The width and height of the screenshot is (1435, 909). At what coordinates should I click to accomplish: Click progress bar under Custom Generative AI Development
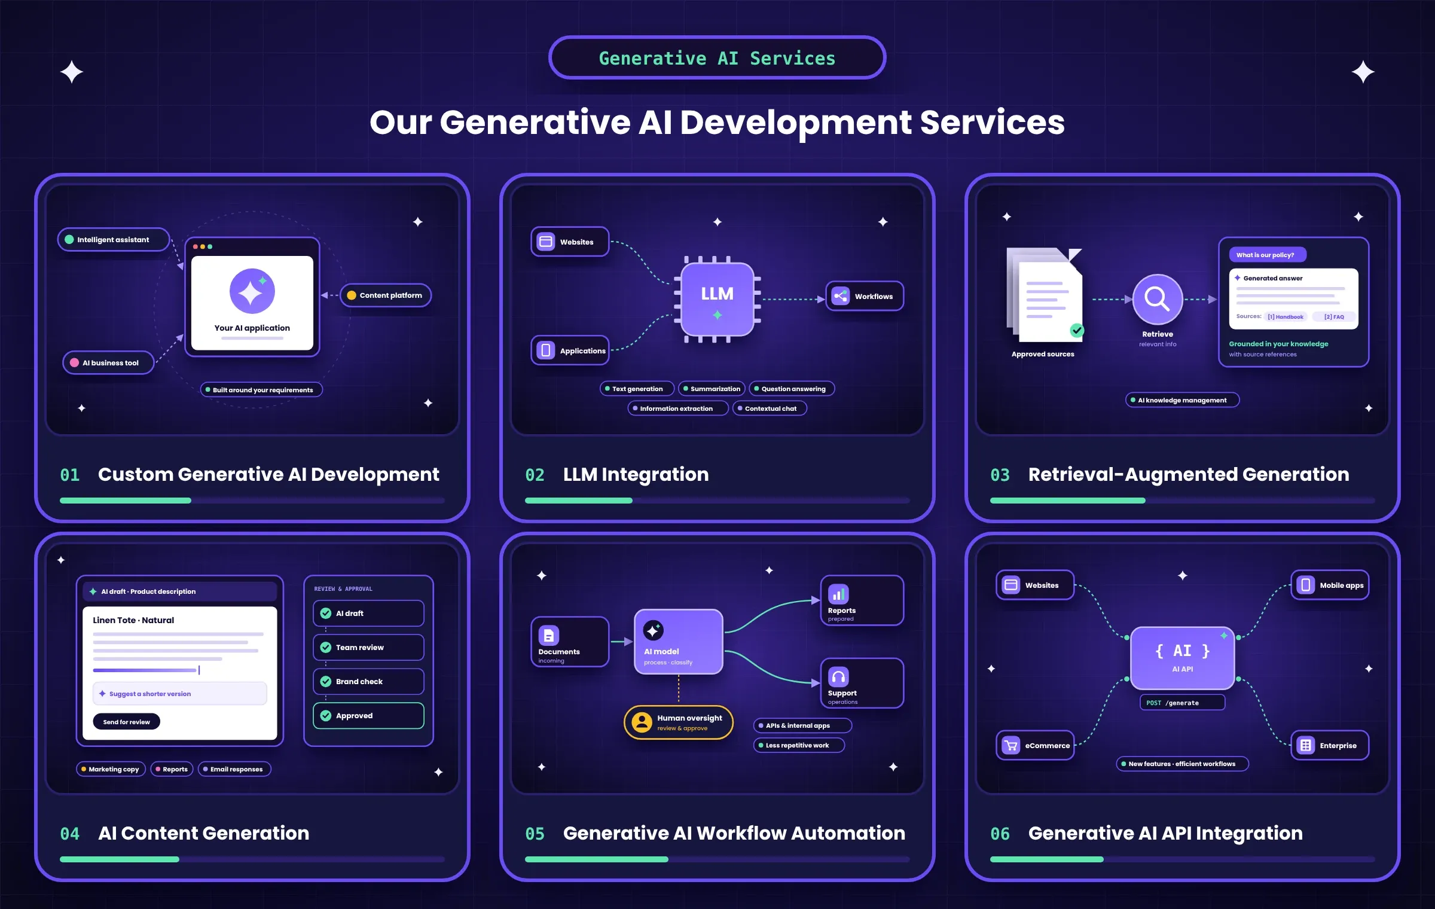pos(252,501)
